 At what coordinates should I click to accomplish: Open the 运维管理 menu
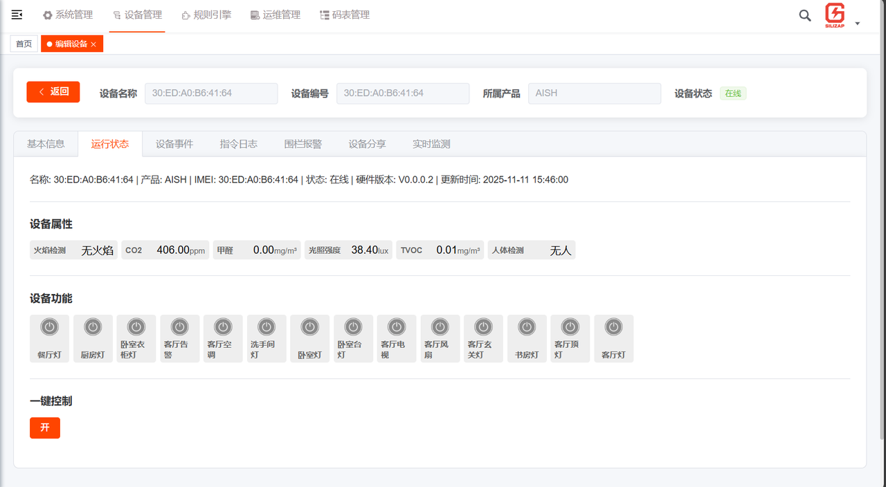coord(275,15)
